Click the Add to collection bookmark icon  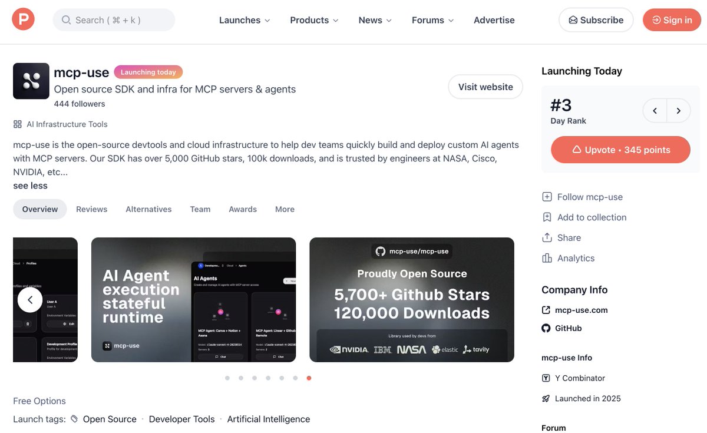point(547,217)
